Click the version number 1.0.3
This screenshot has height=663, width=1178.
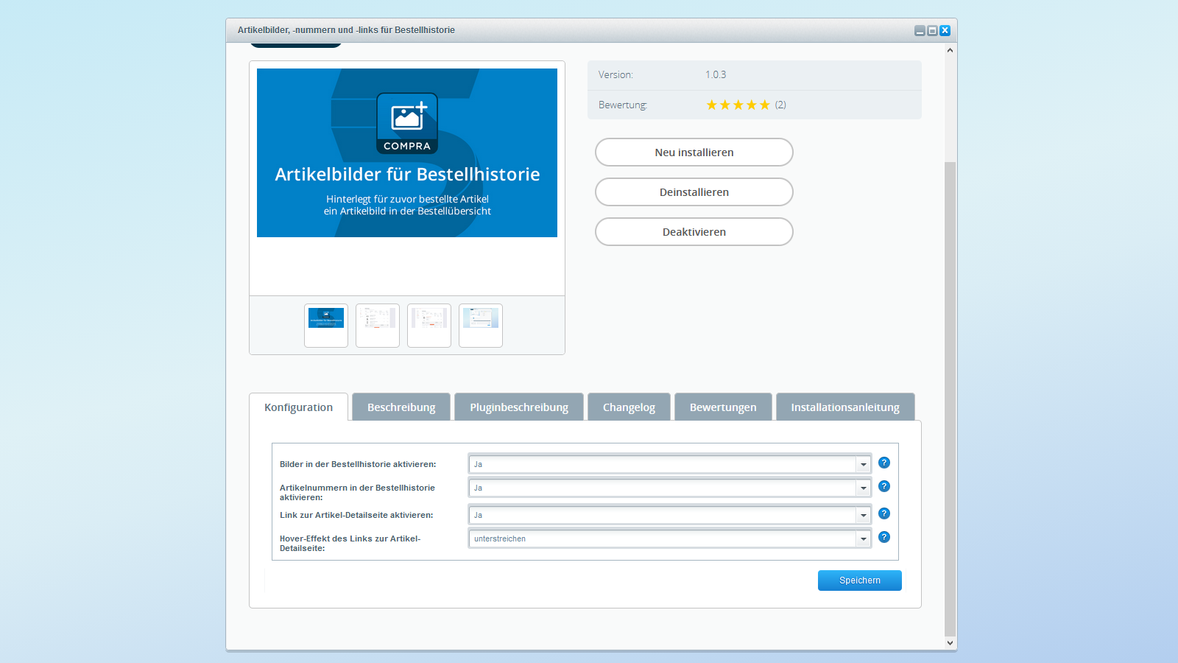[x=716, y=74]
